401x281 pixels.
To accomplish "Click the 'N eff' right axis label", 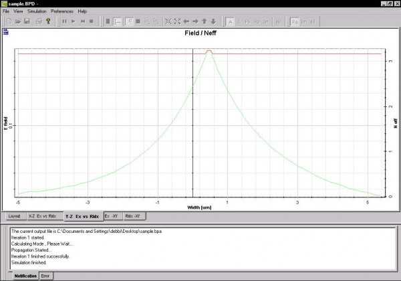I will (x=396, y=122).
